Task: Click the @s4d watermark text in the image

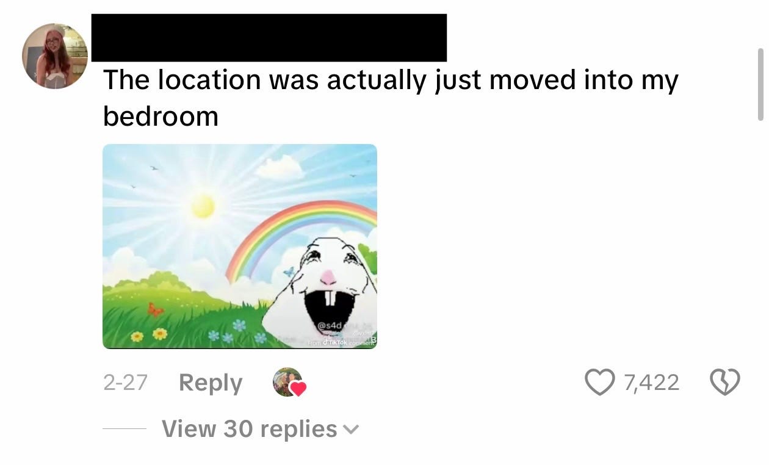Action: click(x=328, y=326)
